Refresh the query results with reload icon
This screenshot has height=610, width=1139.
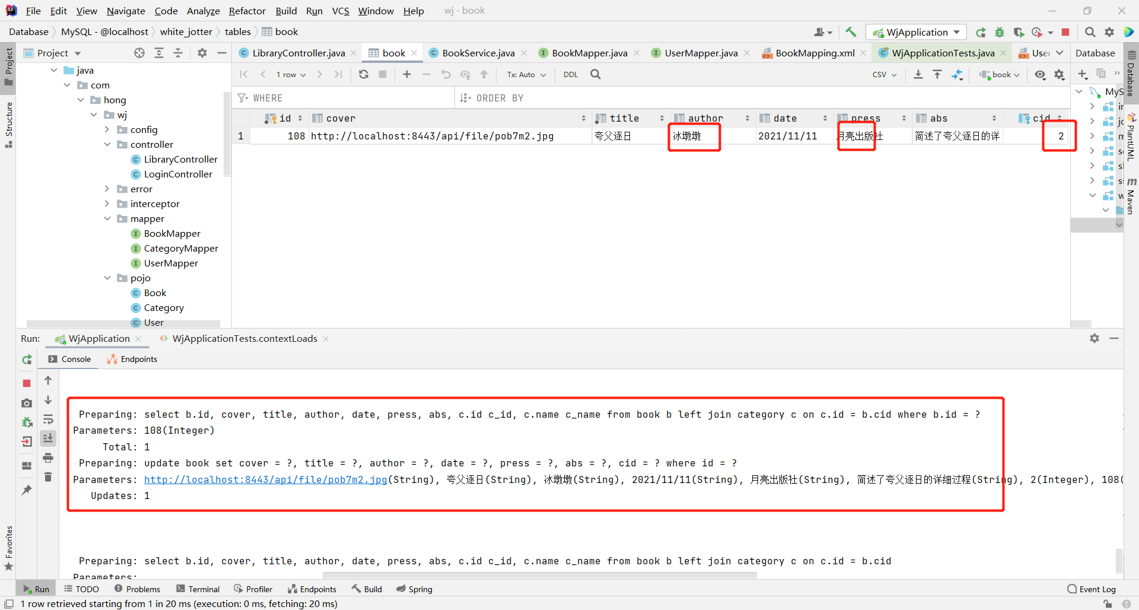click(364, 74)
